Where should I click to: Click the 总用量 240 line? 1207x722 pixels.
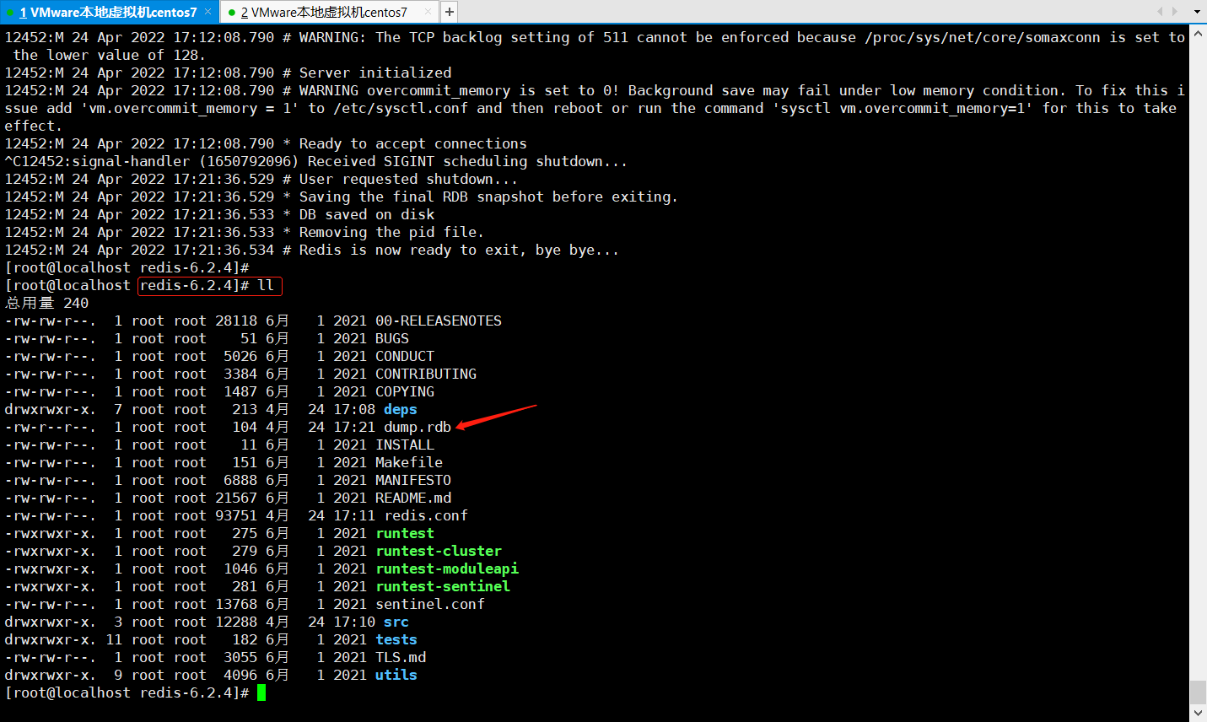pyautogui.click(x=46, y=303)
